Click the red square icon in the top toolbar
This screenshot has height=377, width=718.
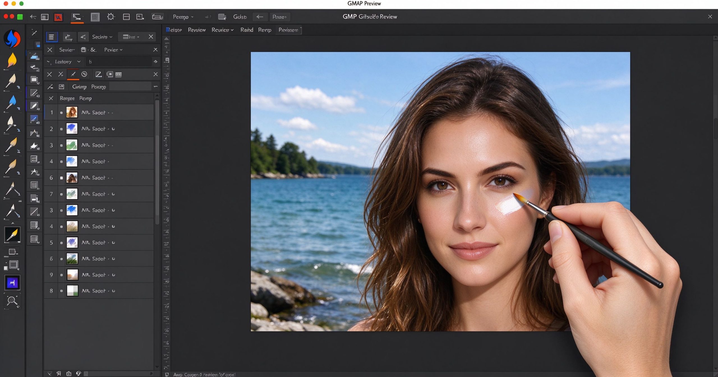click(58, 17)
